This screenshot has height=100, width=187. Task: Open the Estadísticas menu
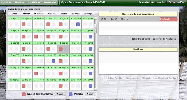(34, 2)
